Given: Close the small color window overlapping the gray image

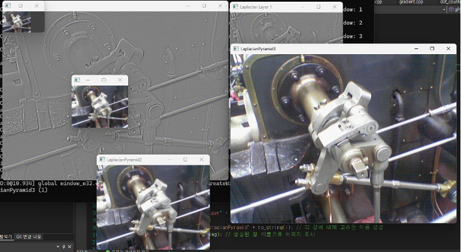Looking at the screenshot, I should (x=120, y=80).
